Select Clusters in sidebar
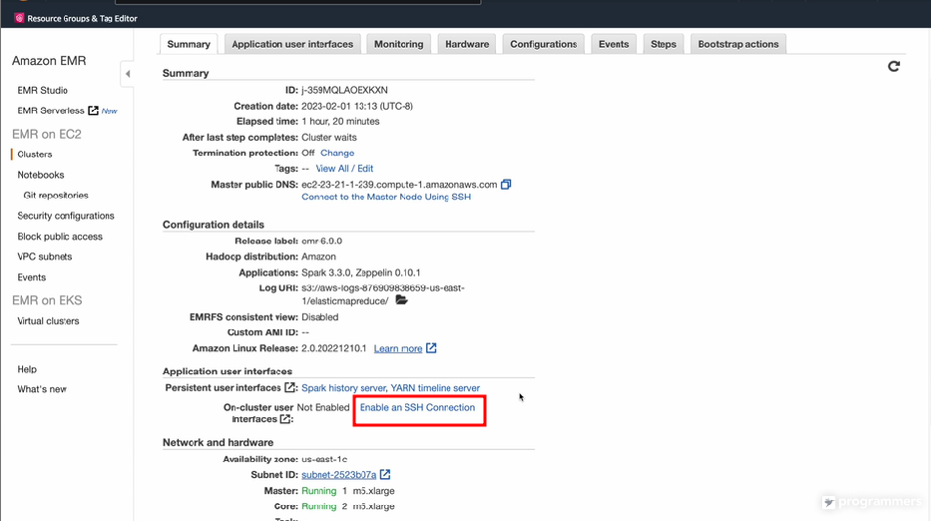The image size is (931, 521). pyautogui.click(x=35, y=154)
